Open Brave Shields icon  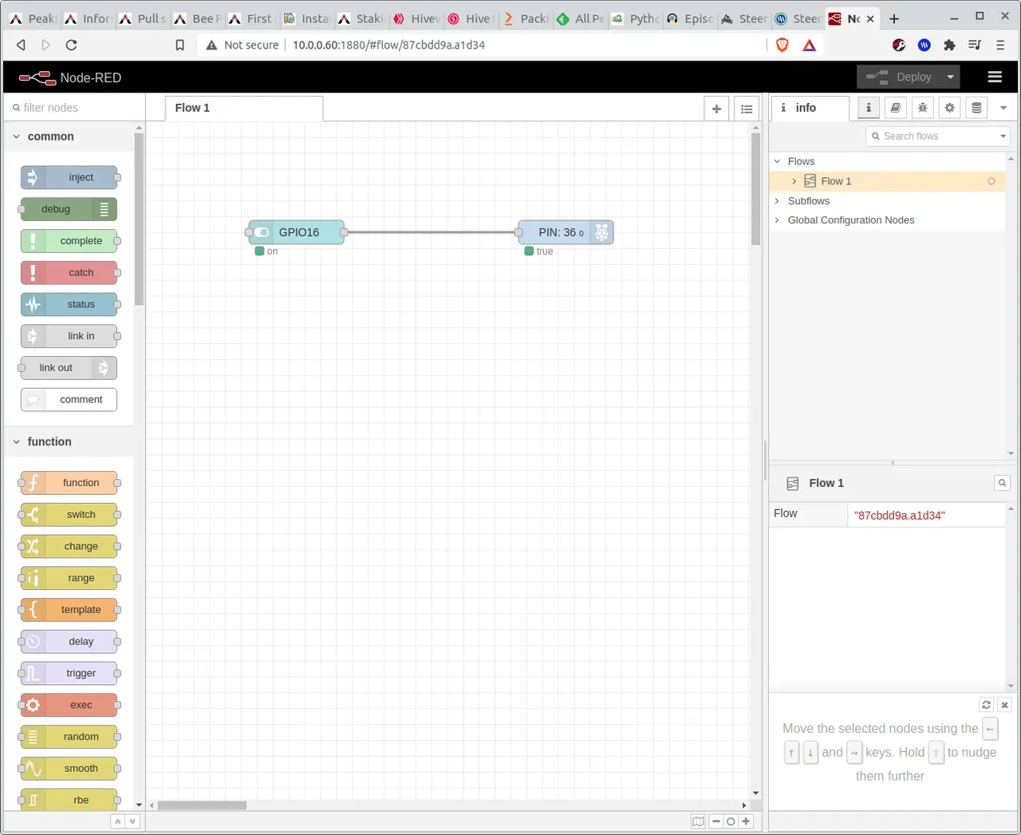click(783, 45)
